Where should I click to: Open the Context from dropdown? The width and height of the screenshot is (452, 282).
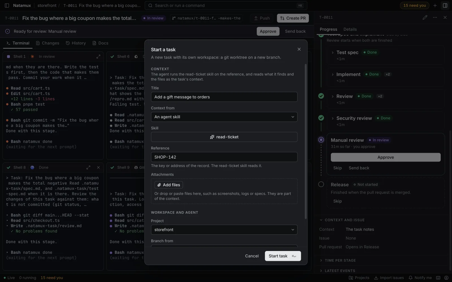(224, 117)
